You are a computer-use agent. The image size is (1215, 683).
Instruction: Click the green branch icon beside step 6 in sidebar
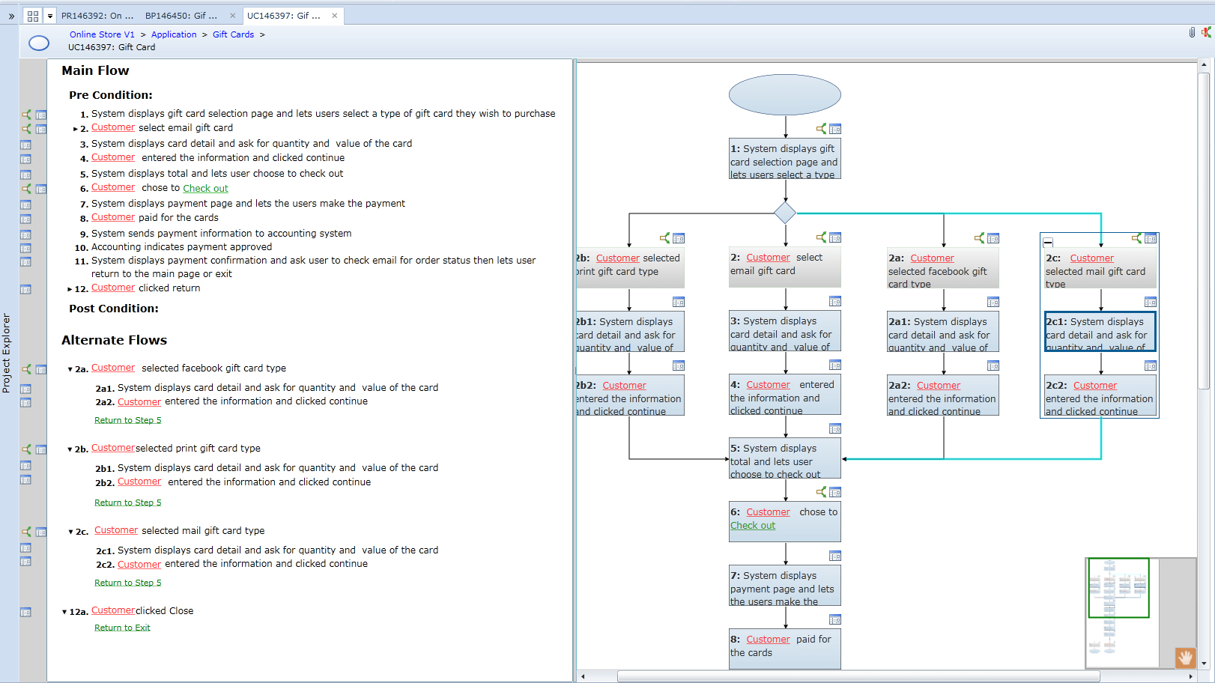click(x=27, y=189)
